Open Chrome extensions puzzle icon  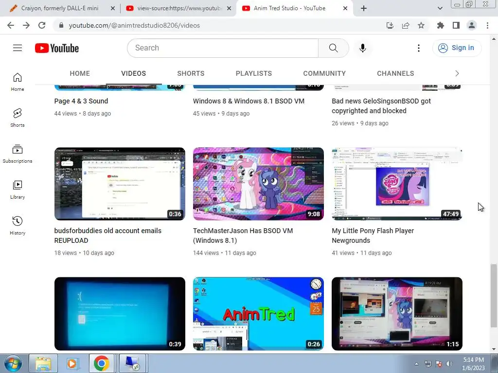click(440, 25)
